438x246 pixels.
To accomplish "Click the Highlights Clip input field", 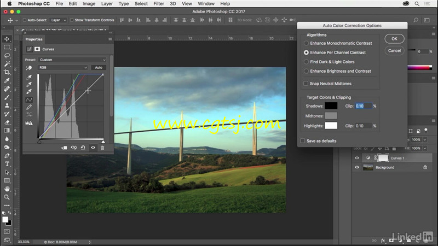I will 364,126.
